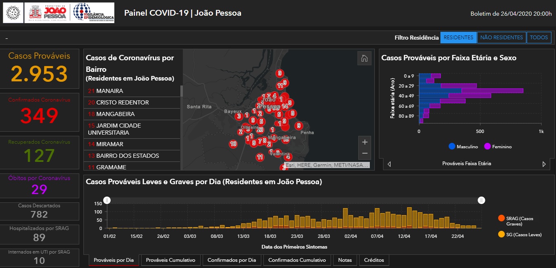Open the Notas tab
556x268 pixels.
pyautogui.click(x=345, y=260)
